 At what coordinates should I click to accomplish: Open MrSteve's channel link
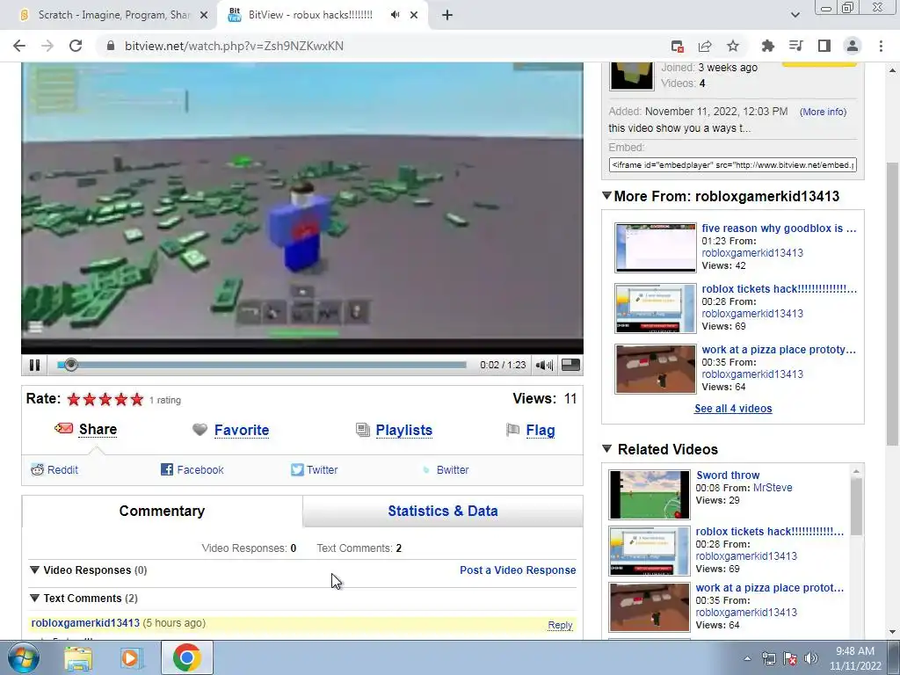point(773,487)
